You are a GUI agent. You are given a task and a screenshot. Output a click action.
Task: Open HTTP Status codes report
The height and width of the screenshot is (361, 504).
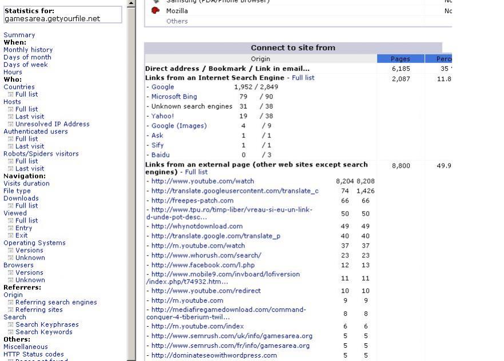[x=34, y=354]
